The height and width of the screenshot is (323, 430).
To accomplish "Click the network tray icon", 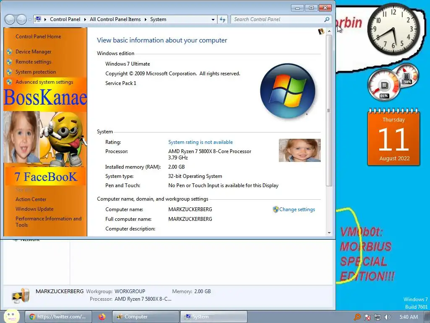I will pyautogui.click(x=378, y=317).
